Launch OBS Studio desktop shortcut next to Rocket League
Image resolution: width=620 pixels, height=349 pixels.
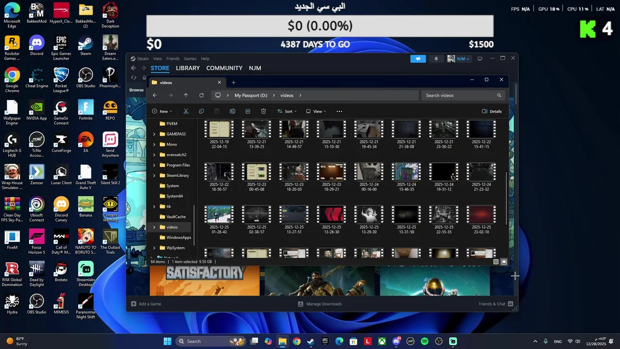[x=86, y=78]
